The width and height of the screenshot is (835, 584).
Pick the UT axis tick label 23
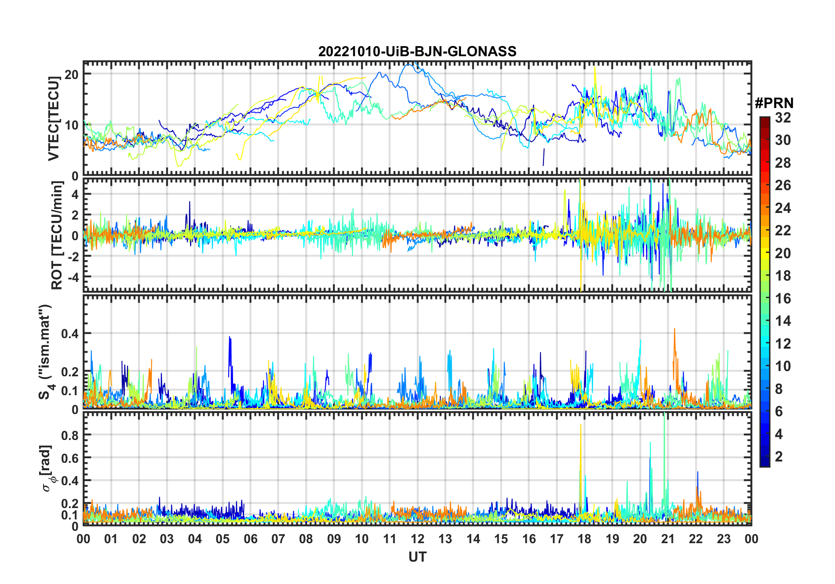[724, 539]
